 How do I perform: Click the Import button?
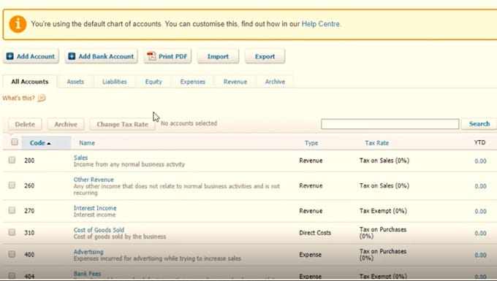pos(218,56)
